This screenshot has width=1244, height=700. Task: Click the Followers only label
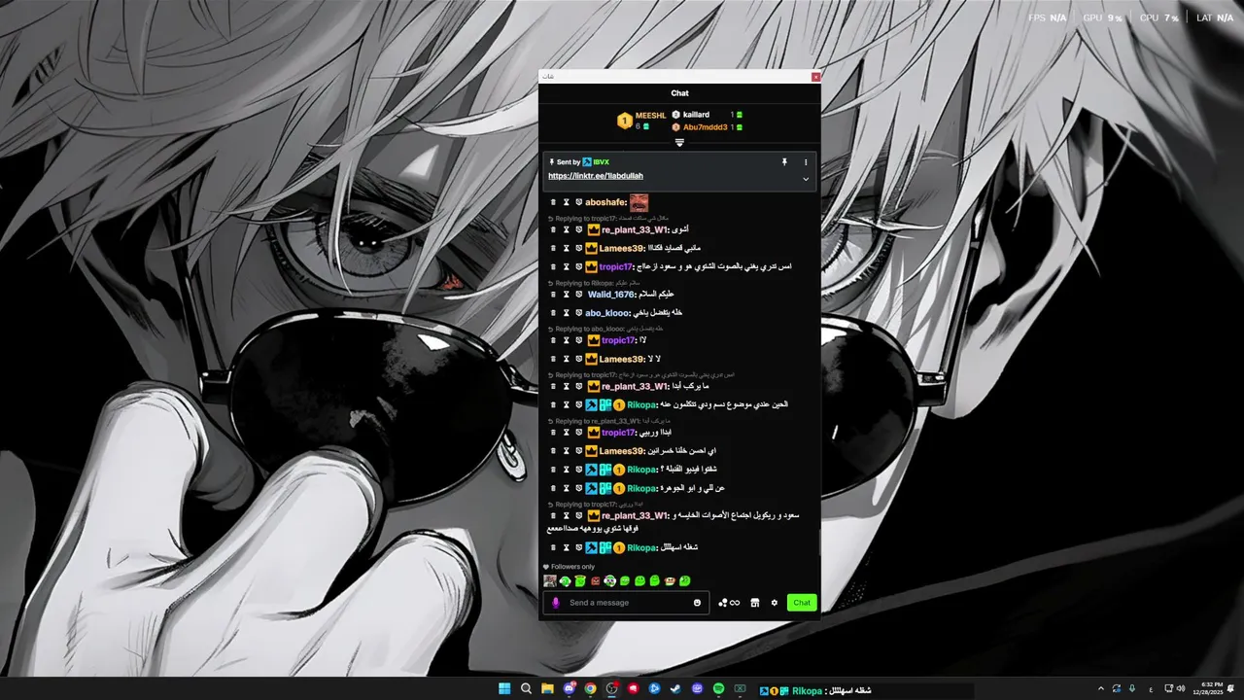coord(572,567)
